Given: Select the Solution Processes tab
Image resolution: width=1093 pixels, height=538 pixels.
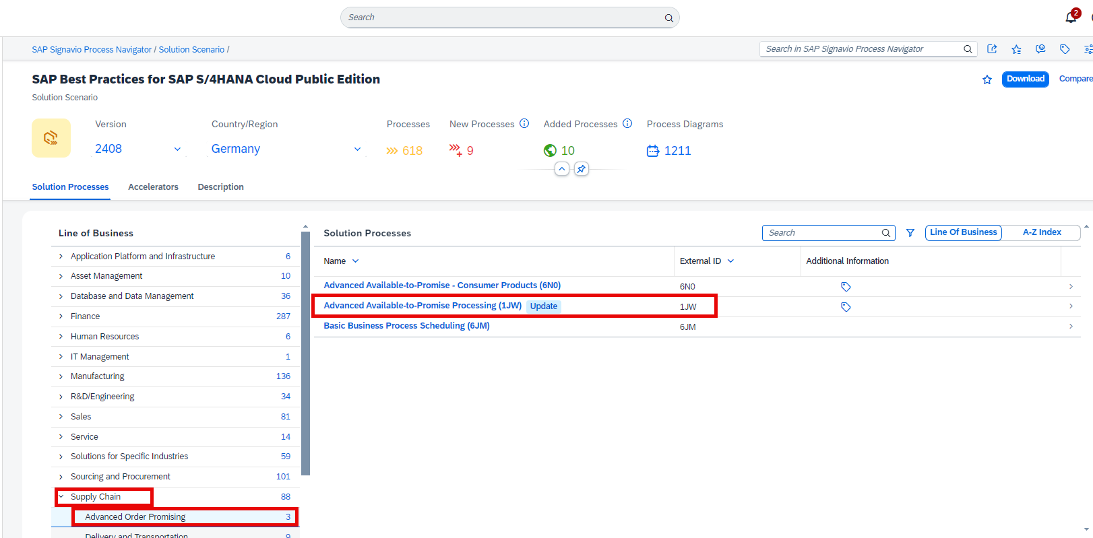Looking at the screenshot, I should (70, 187).
